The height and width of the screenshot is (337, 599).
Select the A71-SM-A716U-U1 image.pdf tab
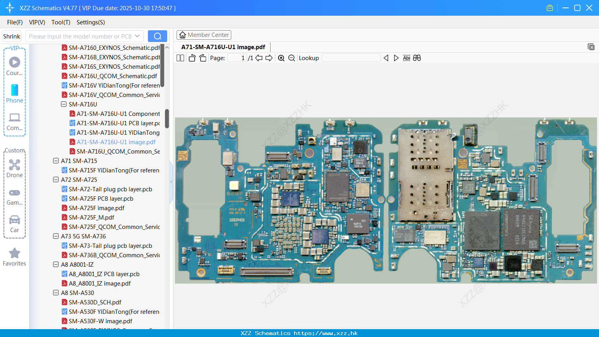(x=223, y=47)
